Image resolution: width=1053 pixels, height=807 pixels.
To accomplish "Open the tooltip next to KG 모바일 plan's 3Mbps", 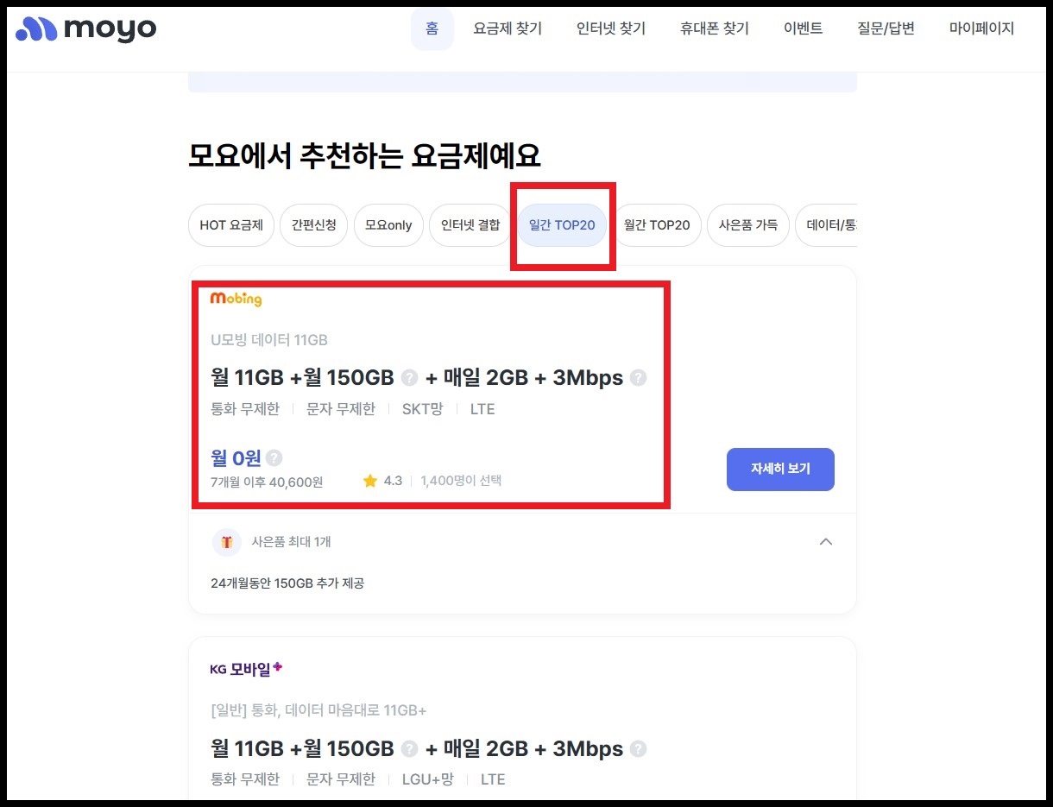I will (x=639, y=748).
